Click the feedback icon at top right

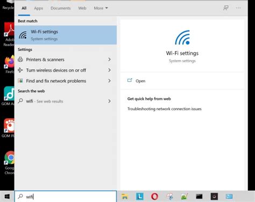tap(226, 8)
